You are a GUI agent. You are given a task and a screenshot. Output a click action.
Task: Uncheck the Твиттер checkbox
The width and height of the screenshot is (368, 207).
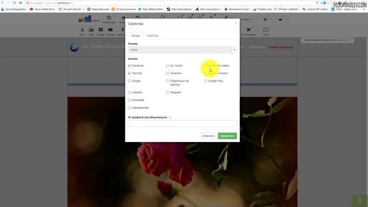(129, 73)
